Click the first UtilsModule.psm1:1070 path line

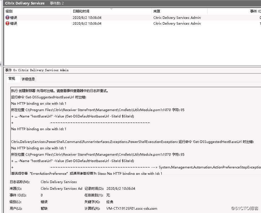pyautogui.click(x=98, y=110)
